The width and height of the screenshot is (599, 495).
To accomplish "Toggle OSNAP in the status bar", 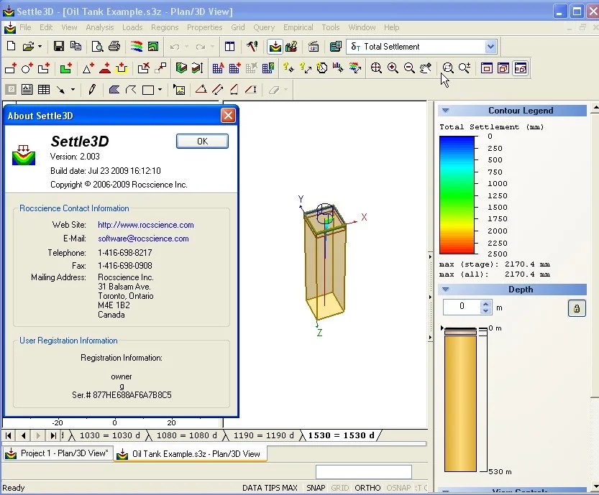I will tap(398, 488).
